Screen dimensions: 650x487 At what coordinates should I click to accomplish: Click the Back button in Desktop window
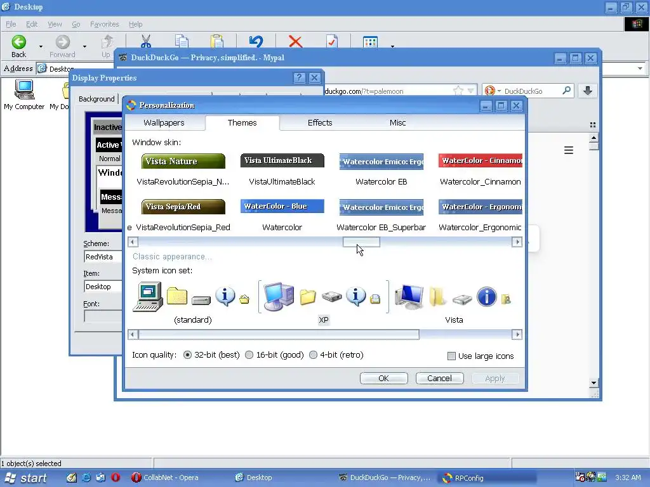(18, 46)
